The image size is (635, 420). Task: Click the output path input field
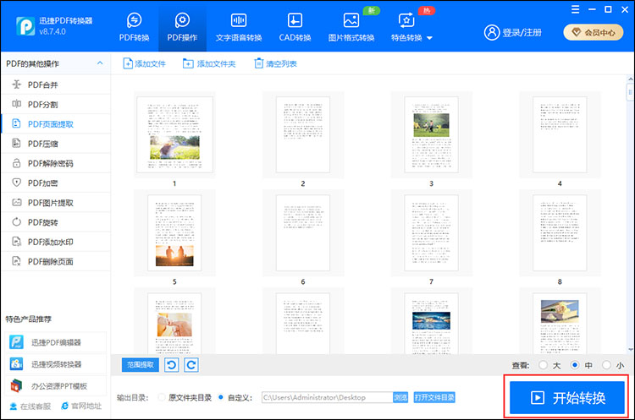click(327, 397)
